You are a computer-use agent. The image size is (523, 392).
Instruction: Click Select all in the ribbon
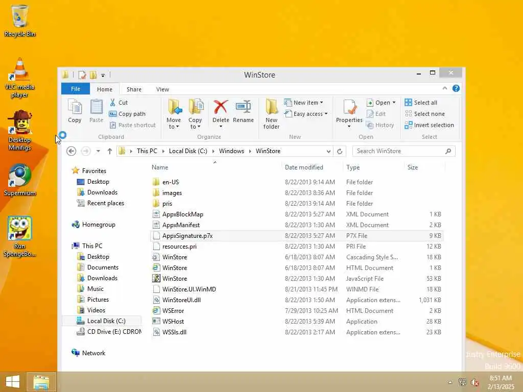pos(421,103)
